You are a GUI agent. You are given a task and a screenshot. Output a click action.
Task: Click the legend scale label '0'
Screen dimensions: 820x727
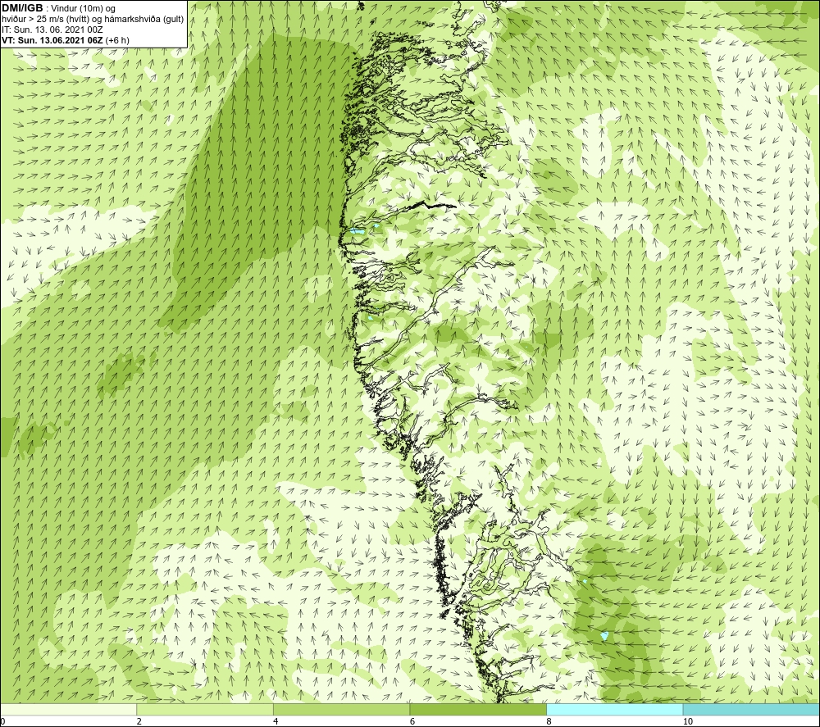2,721
